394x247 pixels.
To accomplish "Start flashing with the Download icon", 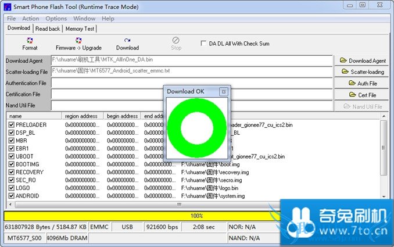I will click(127, 43).
